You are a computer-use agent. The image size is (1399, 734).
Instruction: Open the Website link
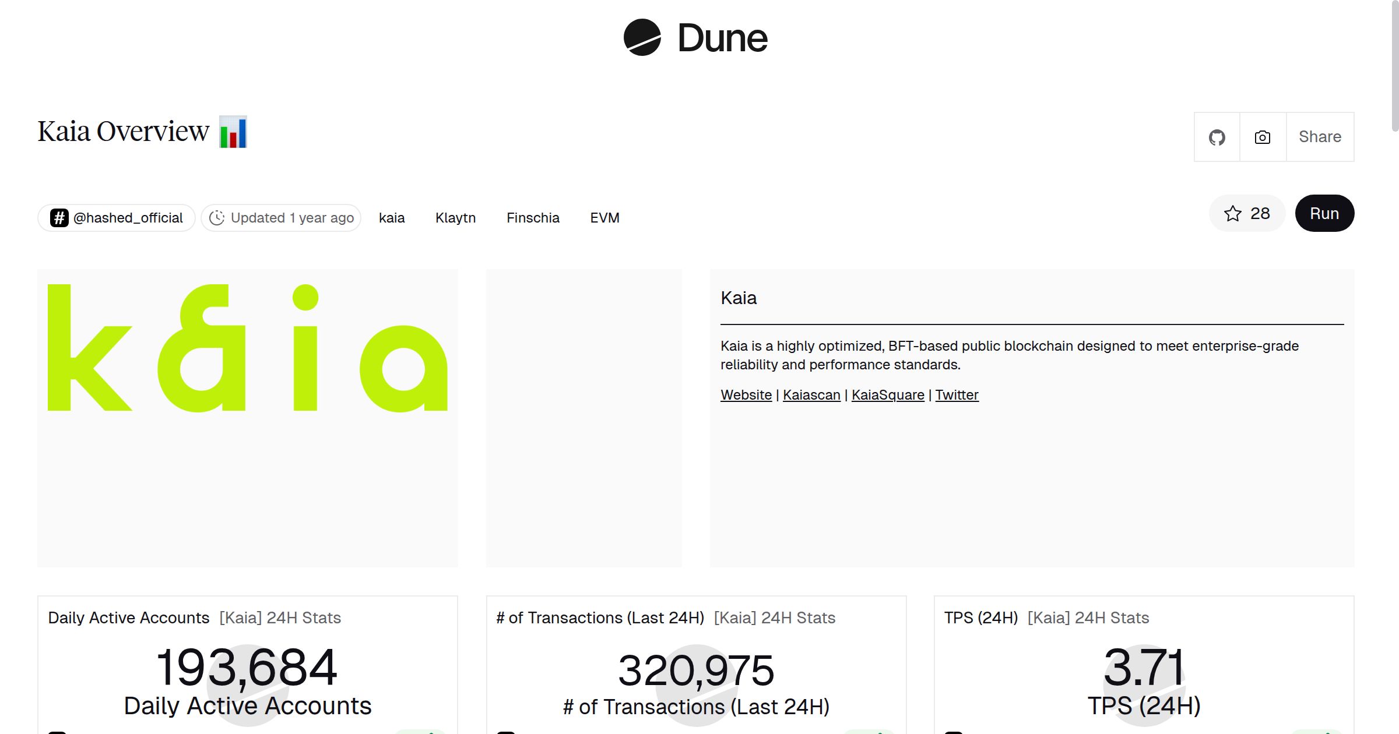[746, 395]
